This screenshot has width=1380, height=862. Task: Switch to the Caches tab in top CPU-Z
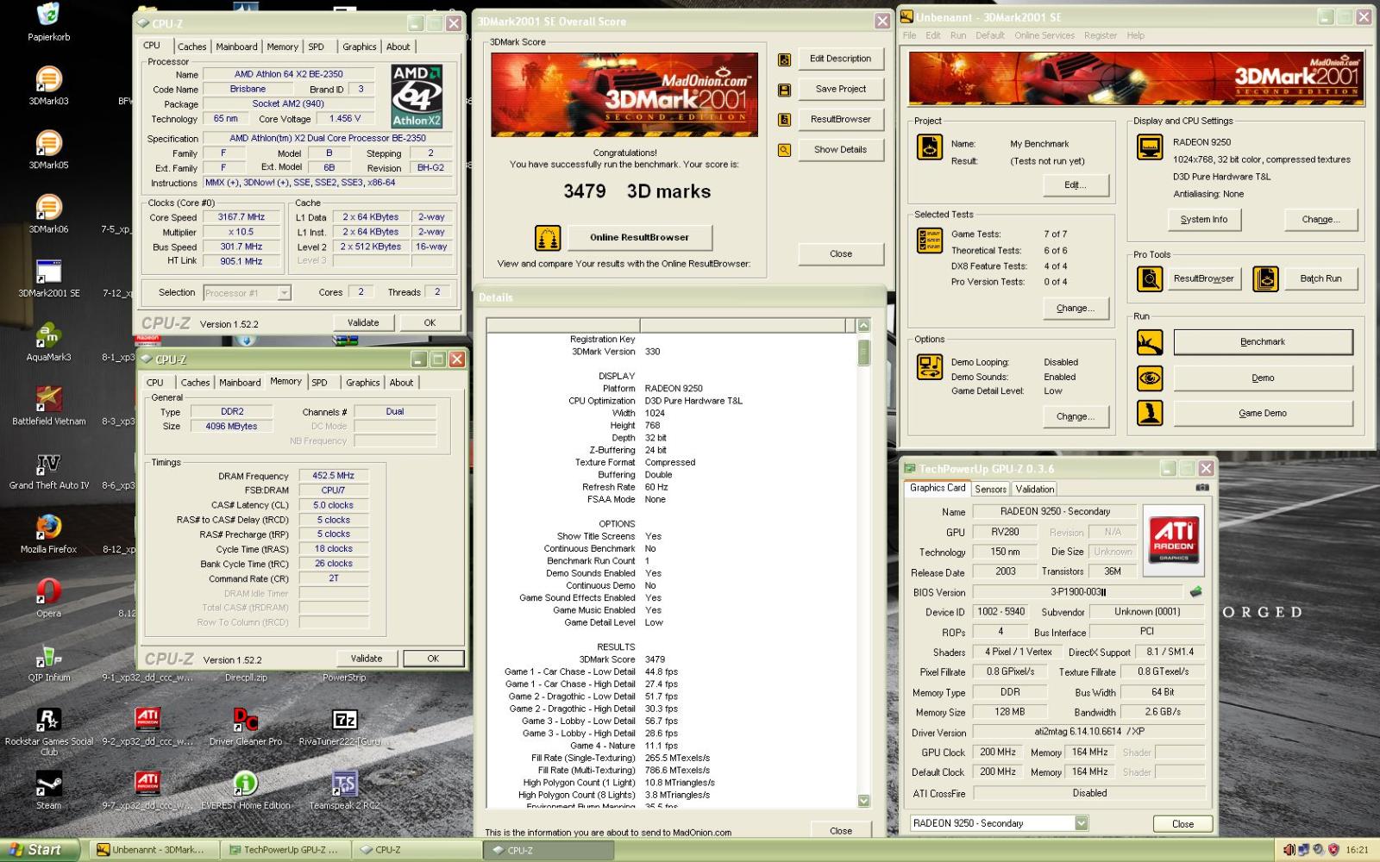[x=191, y=47]
